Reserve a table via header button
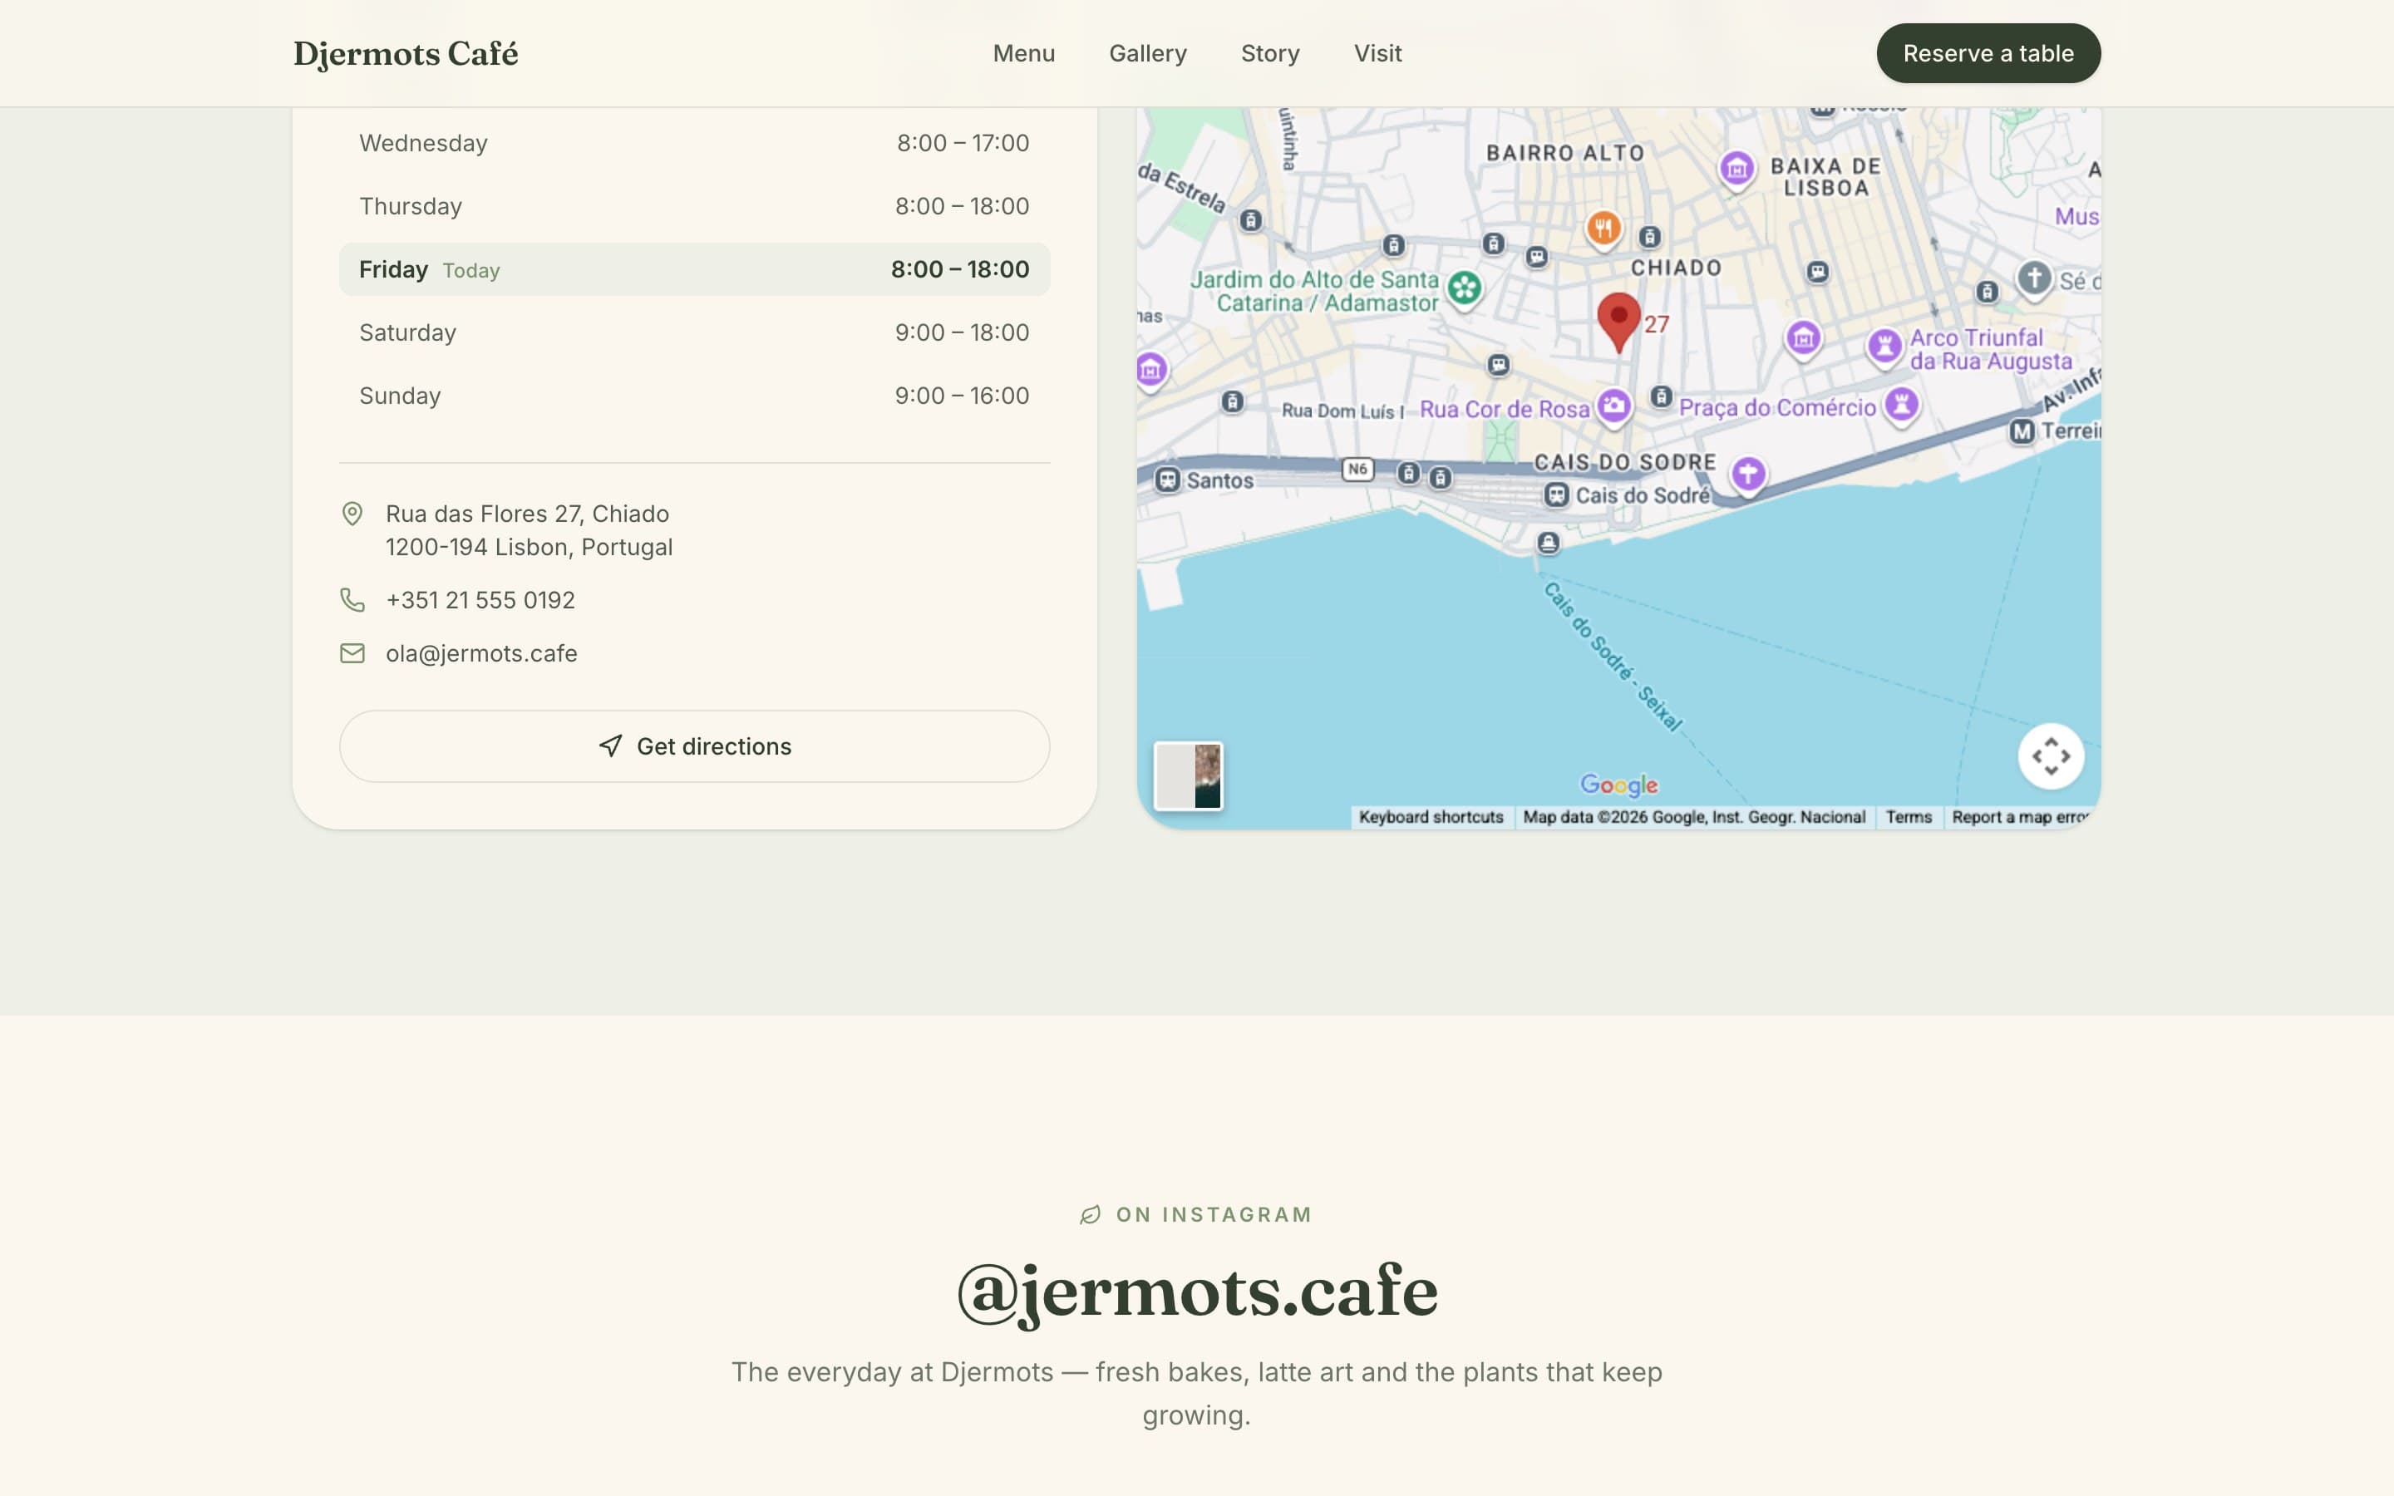The height and width of the screenshot is (1496, 2394). click(1988, 53)
